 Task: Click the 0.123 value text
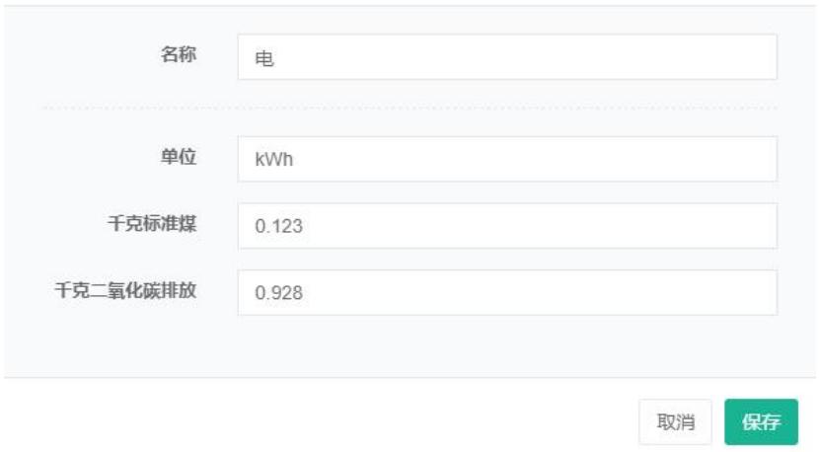277,227
